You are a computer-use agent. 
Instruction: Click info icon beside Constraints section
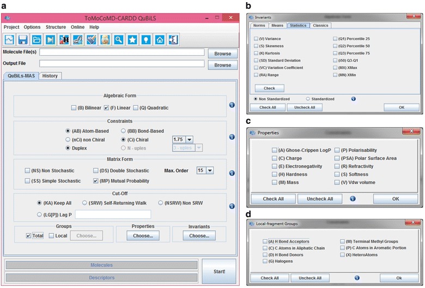click(232, 137)
